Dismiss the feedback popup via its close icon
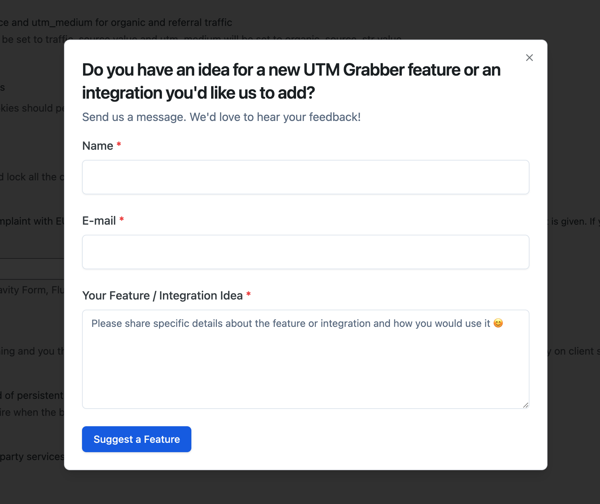The image size is (600, 504). point(529,58)
